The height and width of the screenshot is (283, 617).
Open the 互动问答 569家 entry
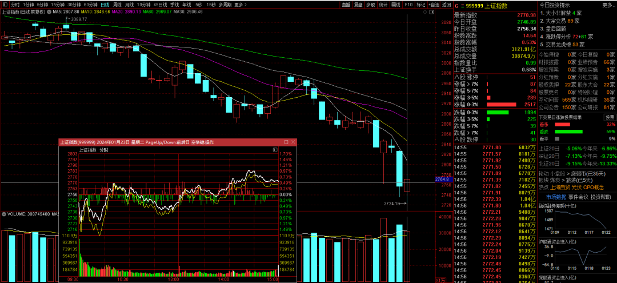557,99
